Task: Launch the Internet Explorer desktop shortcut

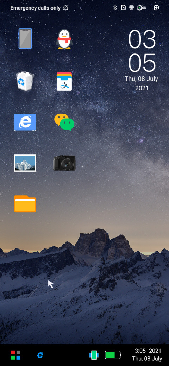Action: (x=25, y=122)
